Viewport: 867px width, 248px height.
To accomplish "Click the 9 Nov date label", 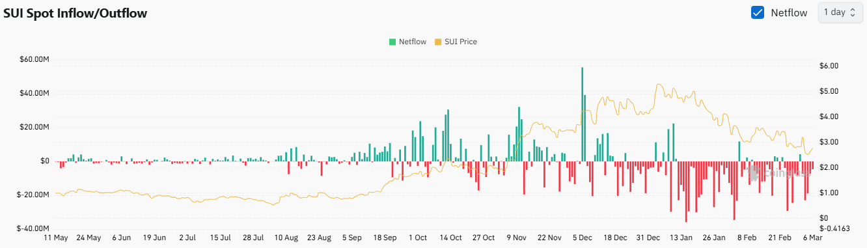I will coord(517,238).
